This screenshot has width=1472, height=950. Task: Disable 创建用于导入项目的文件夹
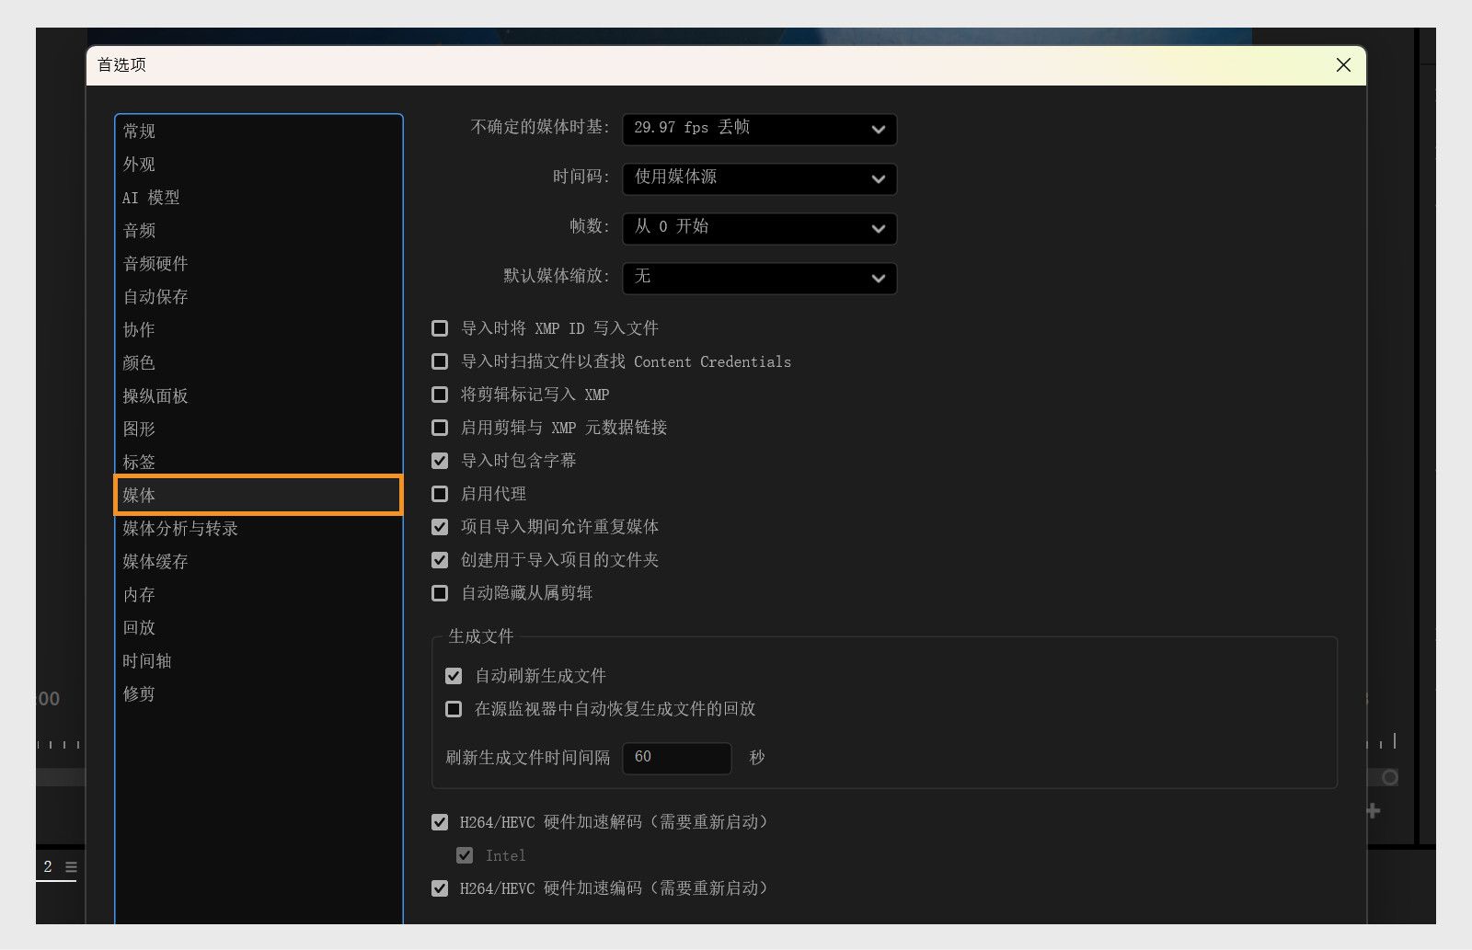coord(439,559)
